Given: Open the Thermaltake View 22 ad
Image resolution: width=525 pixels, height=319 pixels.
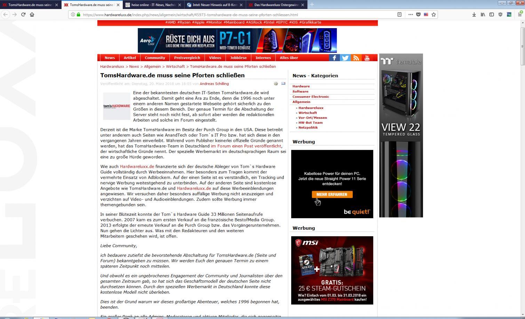Looking at the screenshot, I should (401, 136).
